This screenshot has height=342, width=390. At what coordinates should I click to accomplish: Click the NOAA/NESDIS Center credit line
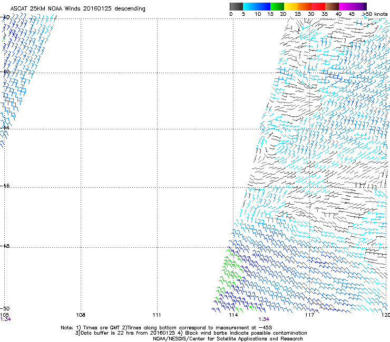228,339
